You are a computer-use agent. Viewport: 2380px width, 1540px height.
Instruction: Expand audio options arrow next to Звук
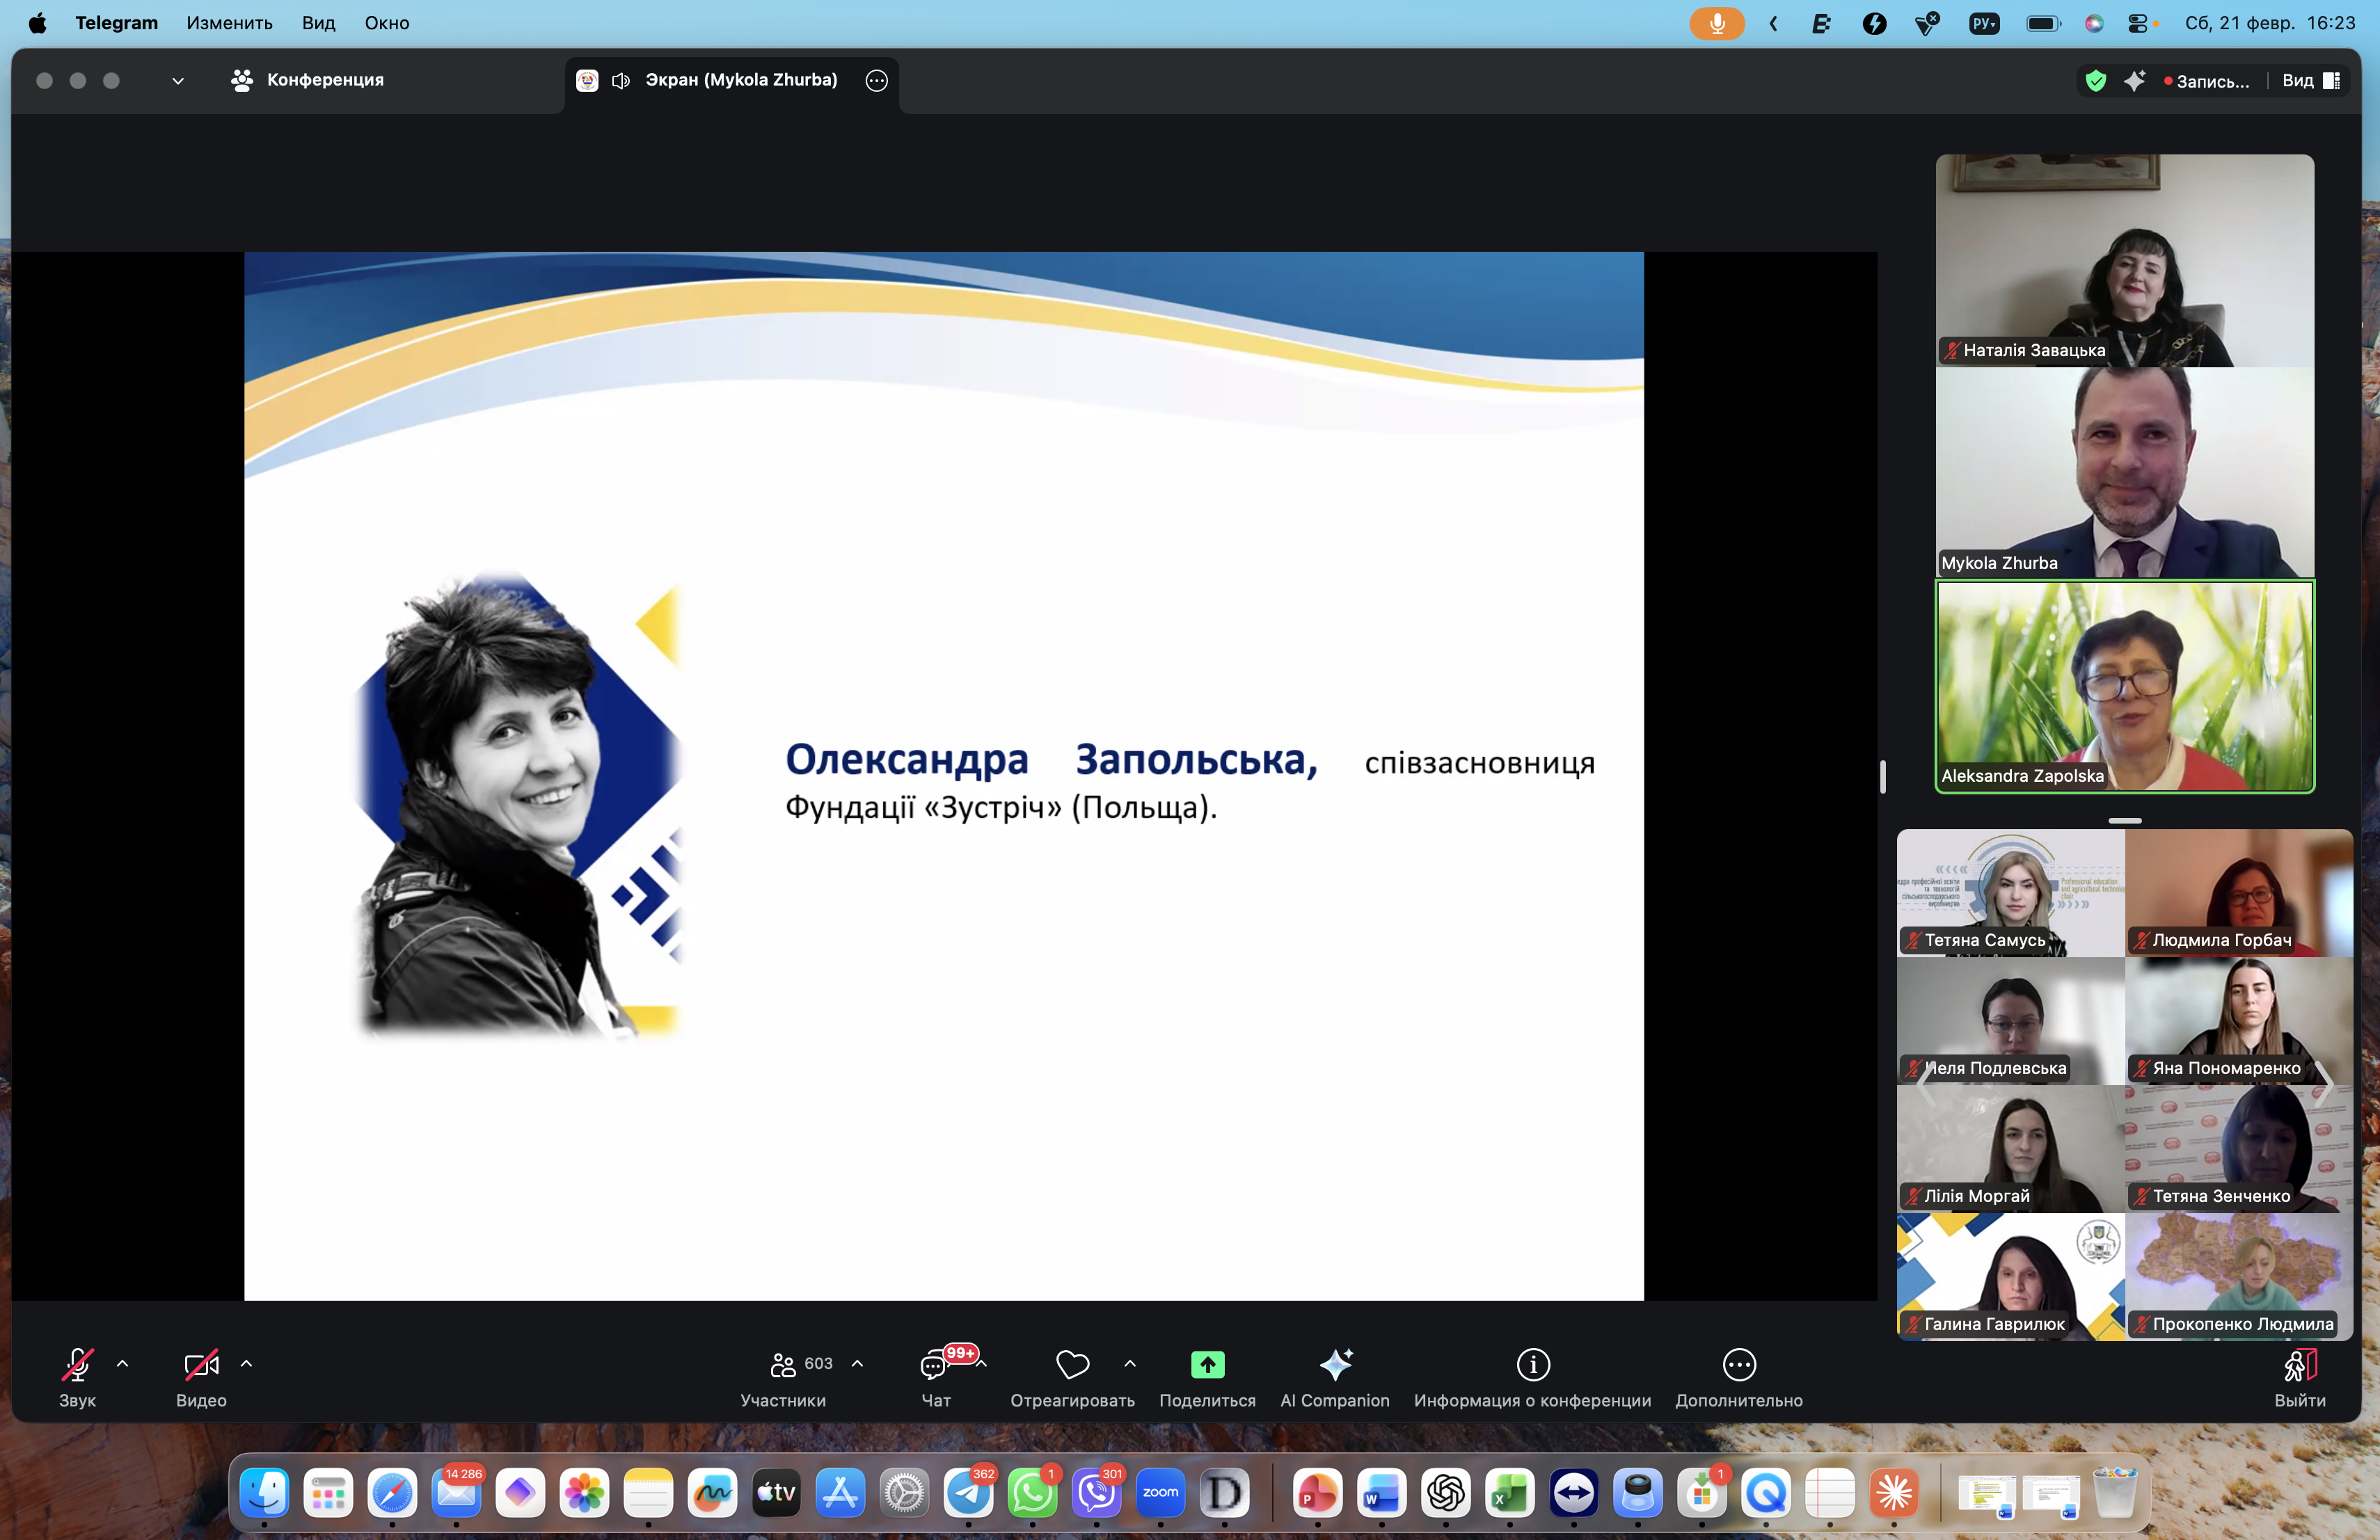(x=123, y=1363)
